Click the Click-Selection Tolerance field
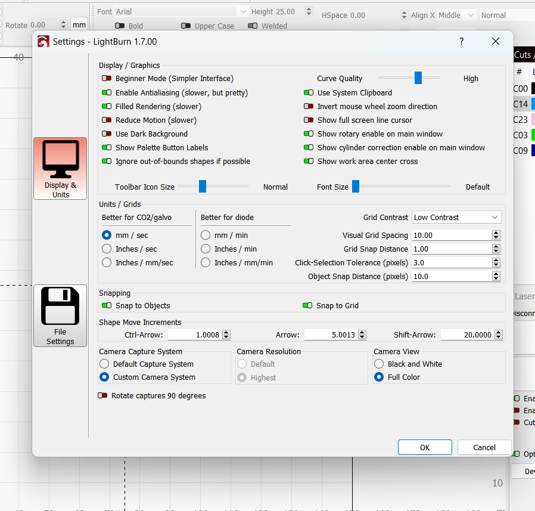The height and width of the screenshot is (511, 535). [452, 262]
